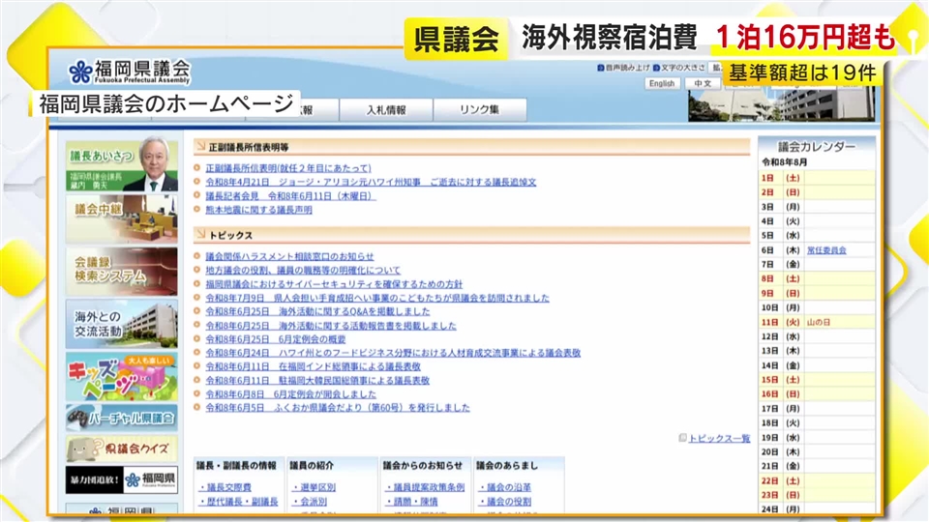Screen dimensions: 929x522
Task: Click the arrow icon in the トピックス header
Action: [201, 234]
